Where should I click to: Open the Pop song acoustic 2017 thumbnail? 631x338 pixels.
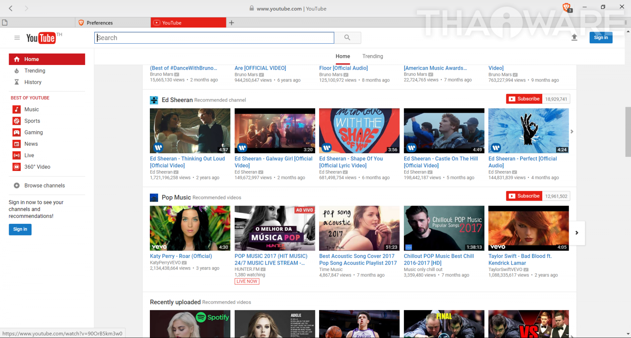point(359,228)
